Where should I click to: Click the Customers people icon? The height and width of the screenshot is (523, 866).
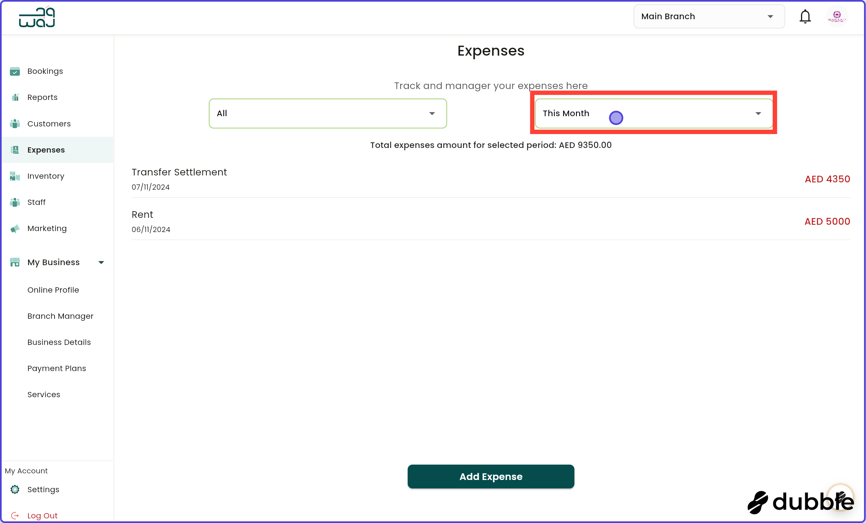(15, 123)
